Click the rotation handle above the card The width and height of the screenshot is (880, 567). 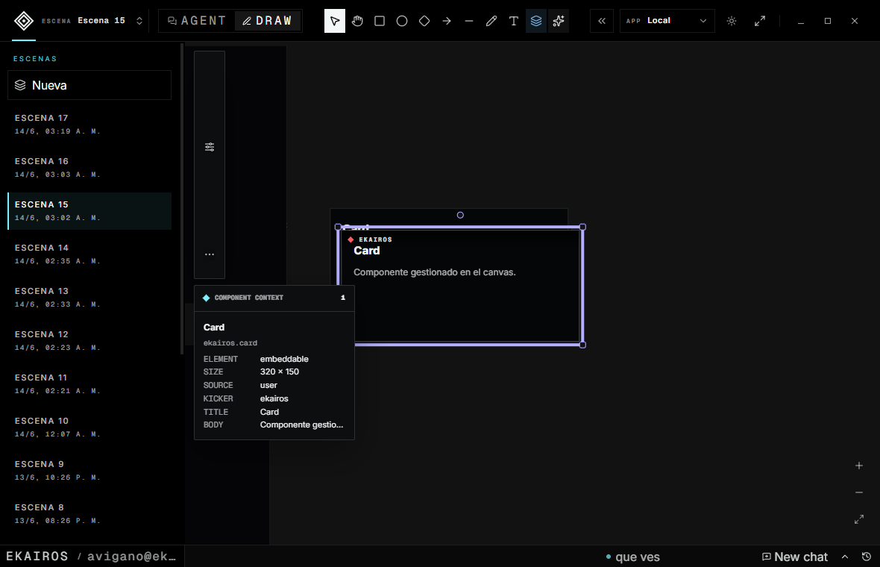(x=460, y=215)
